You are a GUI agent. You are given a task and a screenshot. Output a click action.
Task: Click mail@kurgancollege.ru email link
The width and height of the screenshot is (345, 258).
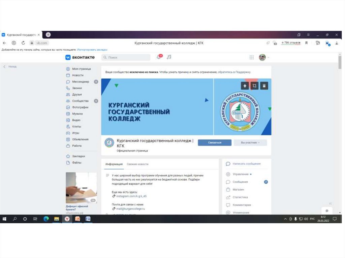point(130,209)
